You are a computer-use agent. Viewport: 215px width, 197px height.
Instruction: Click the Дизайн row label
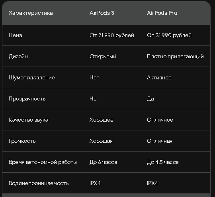coord(18,57)
